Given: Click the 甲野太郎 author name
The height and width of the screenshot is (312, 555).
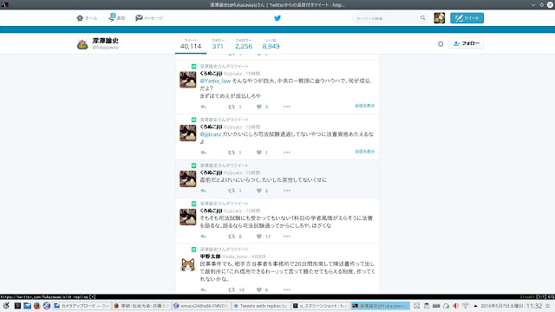Looking at the screenshot, I should click(x=210, y=257).
